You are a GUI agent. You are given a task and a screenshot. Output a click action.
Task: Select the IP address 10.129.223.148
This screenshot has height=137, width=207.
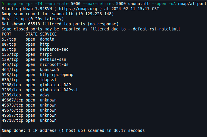[x=95, y=14]
